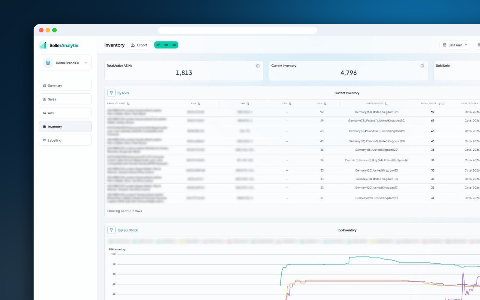Click the By ASIN filter link

(123, 93)
